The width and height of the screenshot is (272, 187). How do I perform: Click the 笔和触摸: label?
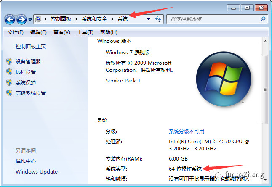116,179
